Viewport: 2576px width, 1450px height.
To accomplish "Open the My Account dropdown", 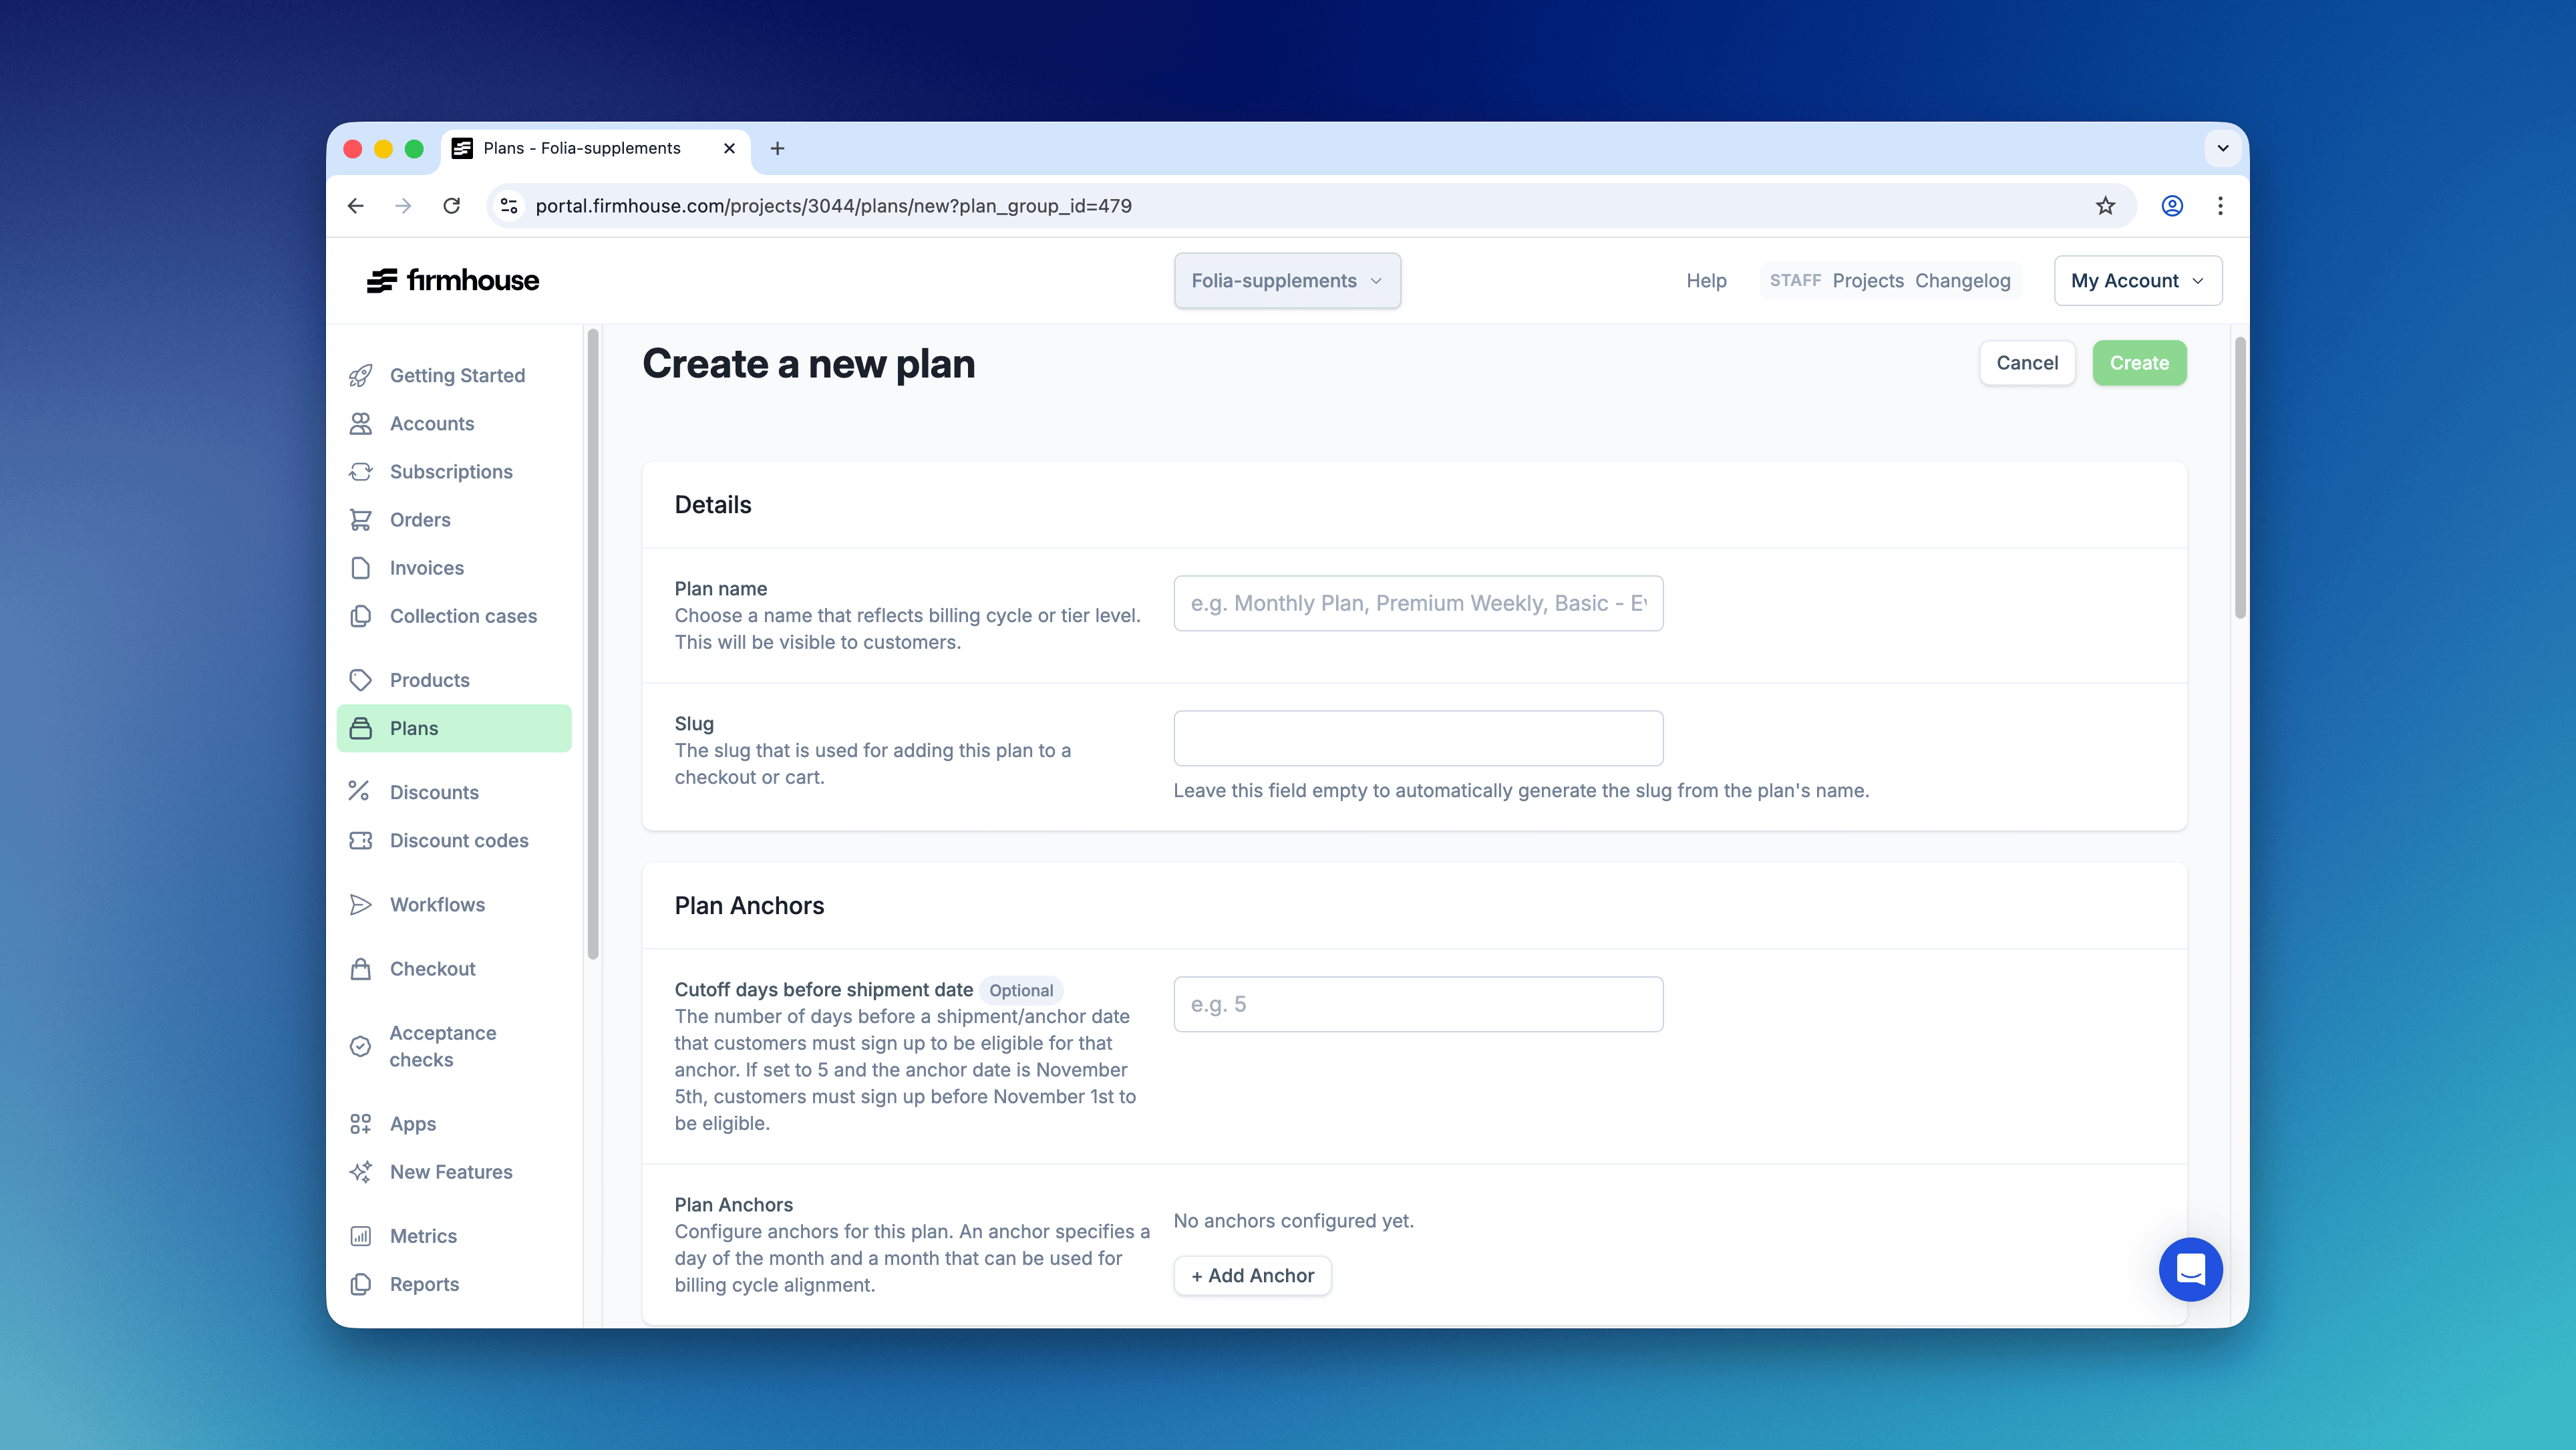I will pos(2137,281).
